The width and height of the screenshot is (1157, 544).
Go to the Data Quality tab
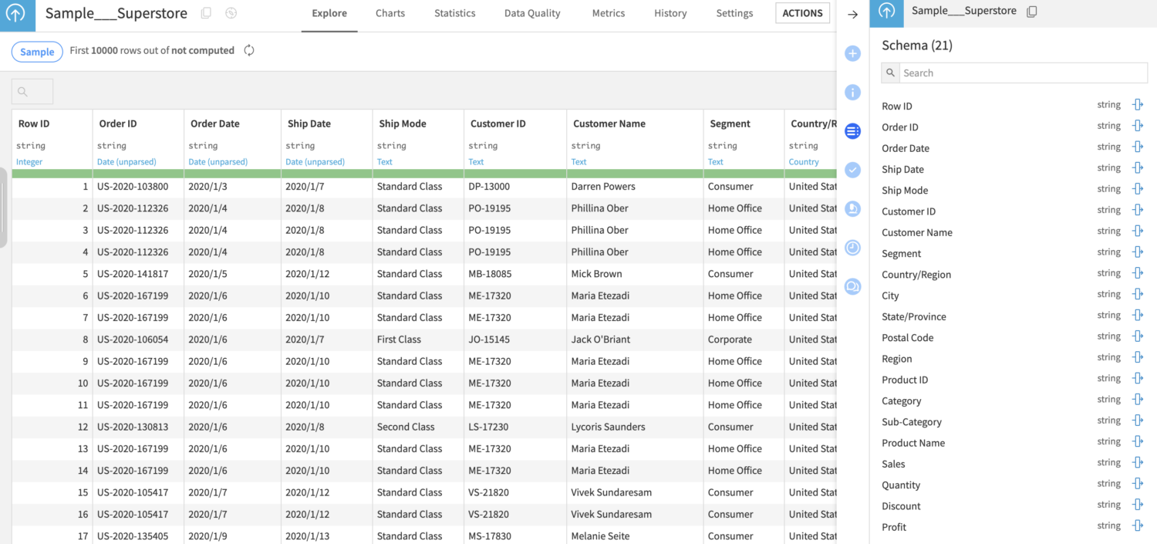(532, 13)
